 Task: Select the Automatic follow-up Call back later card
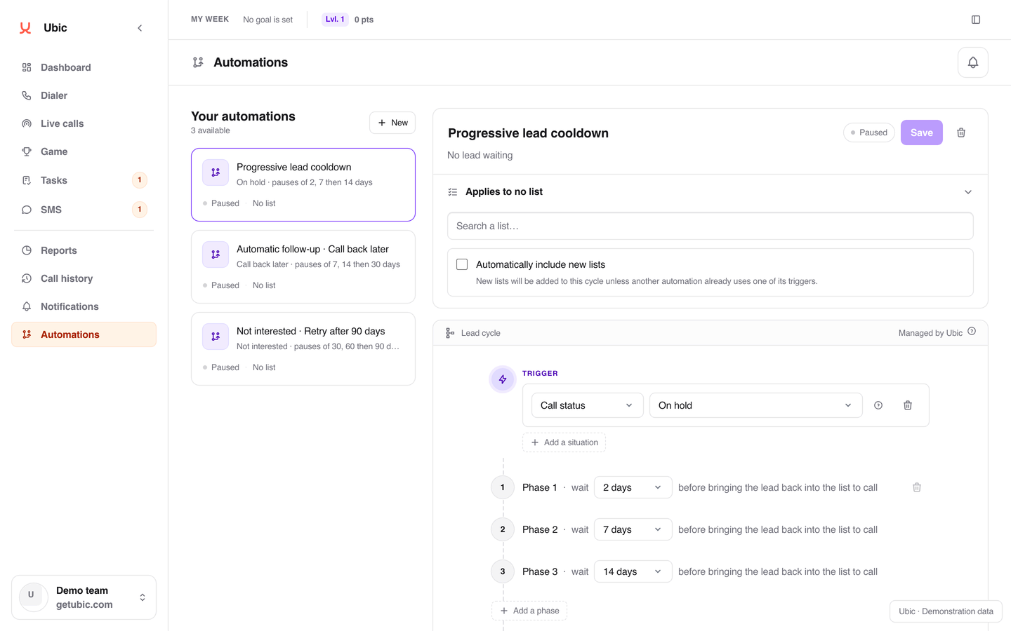[x=303, y=266]
